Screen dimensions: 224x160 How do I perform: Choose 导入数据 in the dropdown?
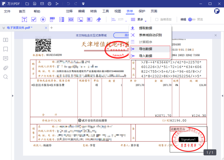point(150,56)
